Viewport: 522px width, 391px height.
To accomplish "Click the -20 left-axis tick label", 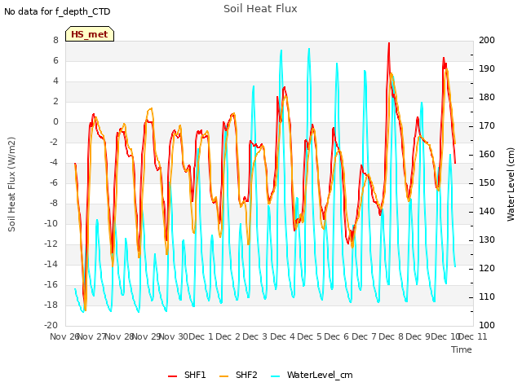I will click(x=51, y=325).
